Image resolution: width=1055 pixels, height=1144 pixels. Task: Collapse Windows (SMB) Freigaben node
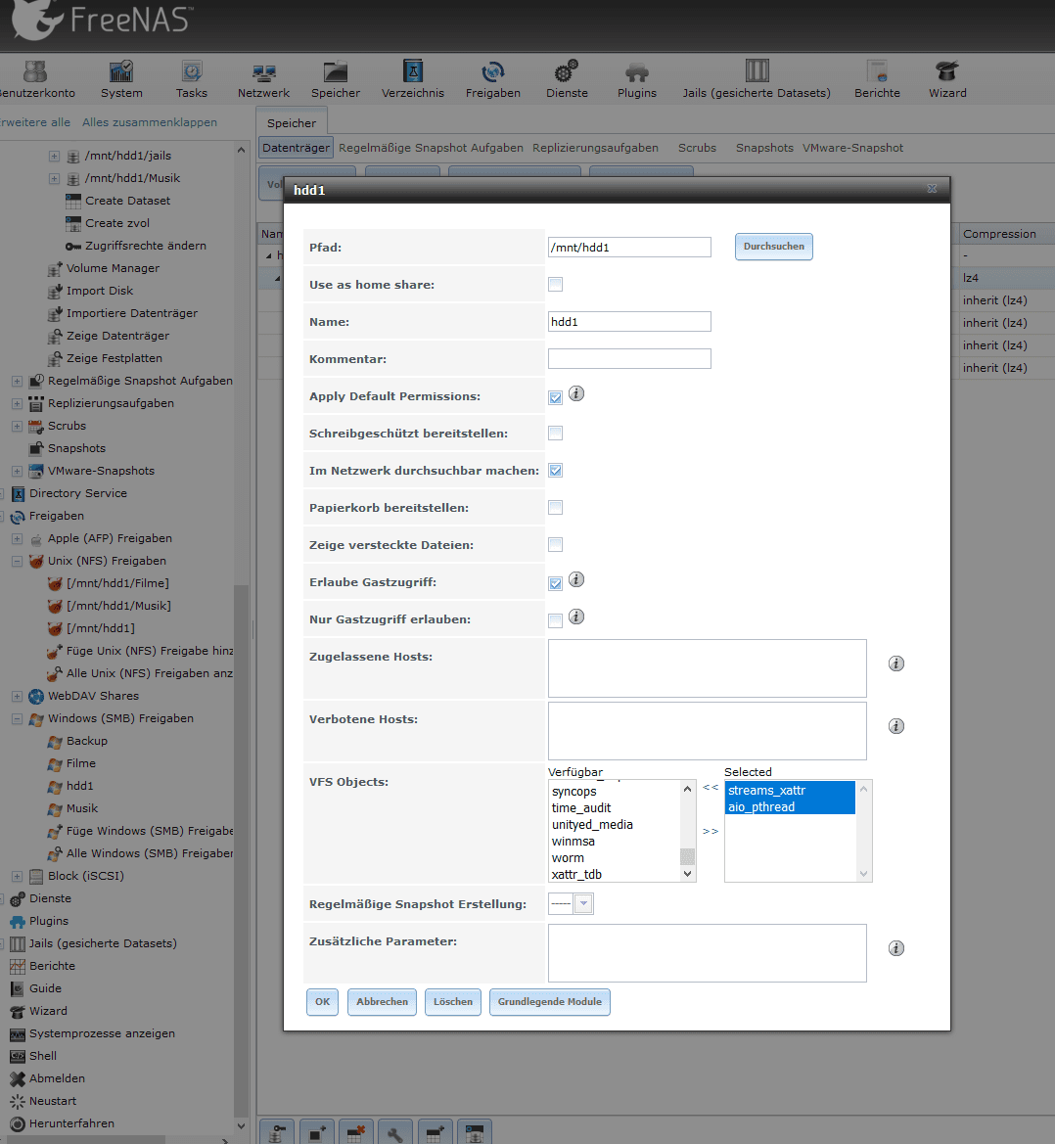[17, 719]
